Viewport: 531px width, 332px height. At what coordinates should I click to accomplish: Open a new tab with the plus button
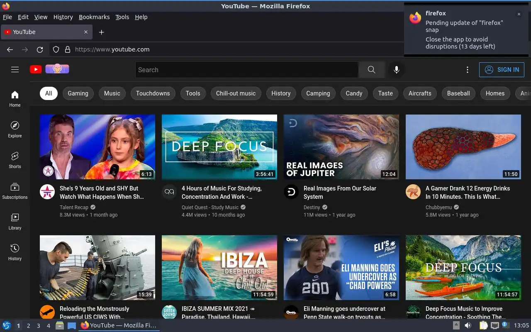[101, 32]
